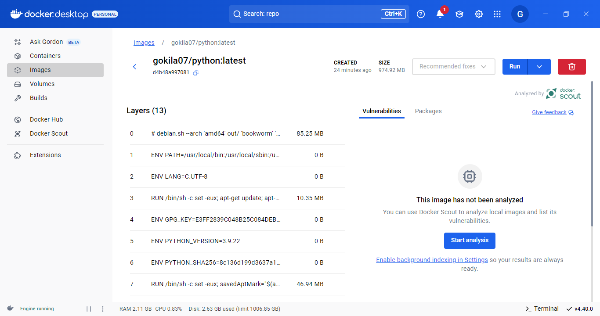Open the Recommended fixes dropdown
The image size is (600, 316).
pyautogui.click(x=453, y=67)
